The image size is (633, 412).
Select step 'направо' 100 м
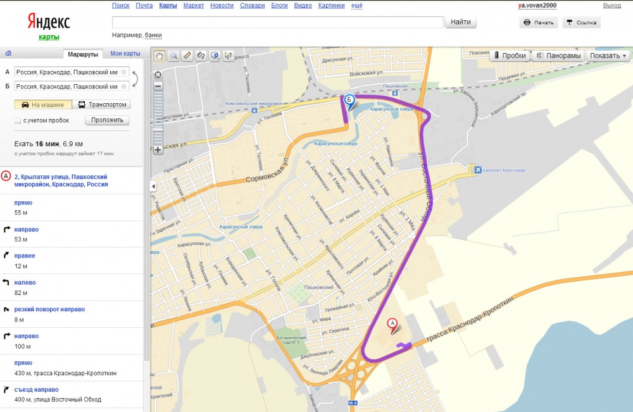72,341
